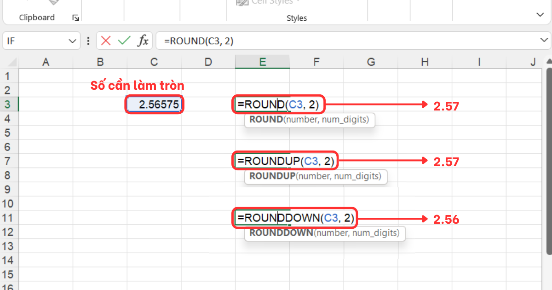Collapse the ribbon using the bottom chevron
Viewport: 552px width, 290px height.
pos(540,14)
